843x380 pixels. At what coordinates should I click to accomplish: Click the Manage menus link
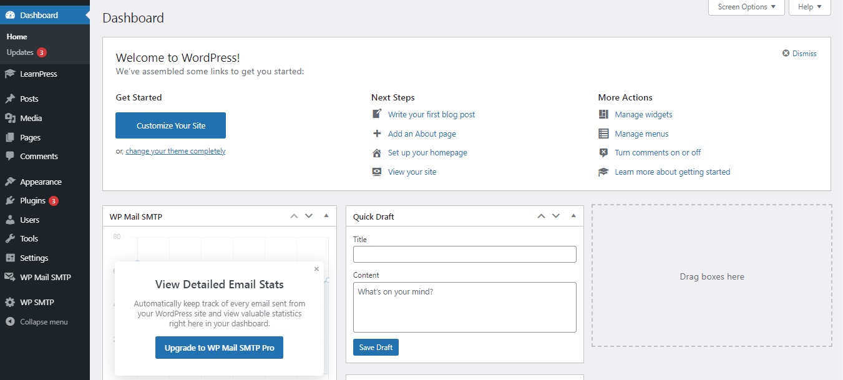click(x=641, y=134)
